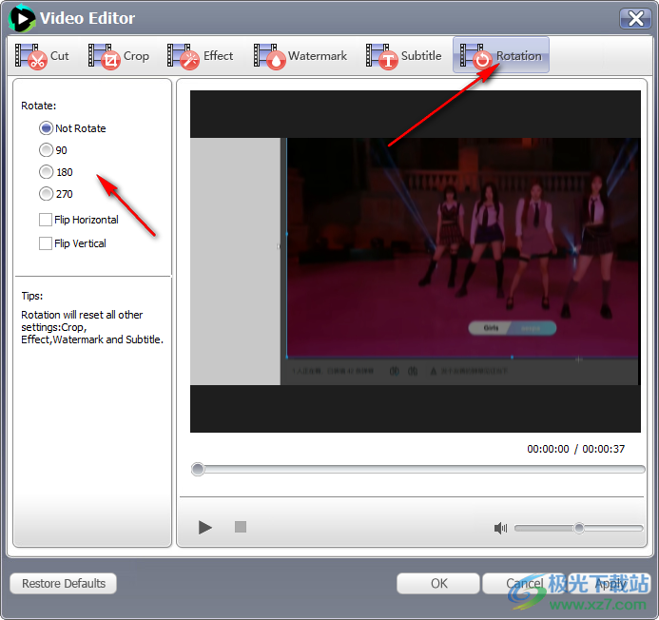This screenshot has width=659, height=620.
Task: Go to the Watermark tab
Action: pyautogui.click(x=300, y=56)
